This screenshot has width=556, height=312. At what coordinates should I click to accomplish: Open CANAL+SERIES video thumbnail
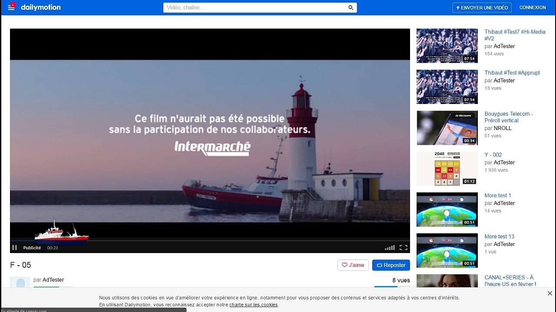coord(447,281)
